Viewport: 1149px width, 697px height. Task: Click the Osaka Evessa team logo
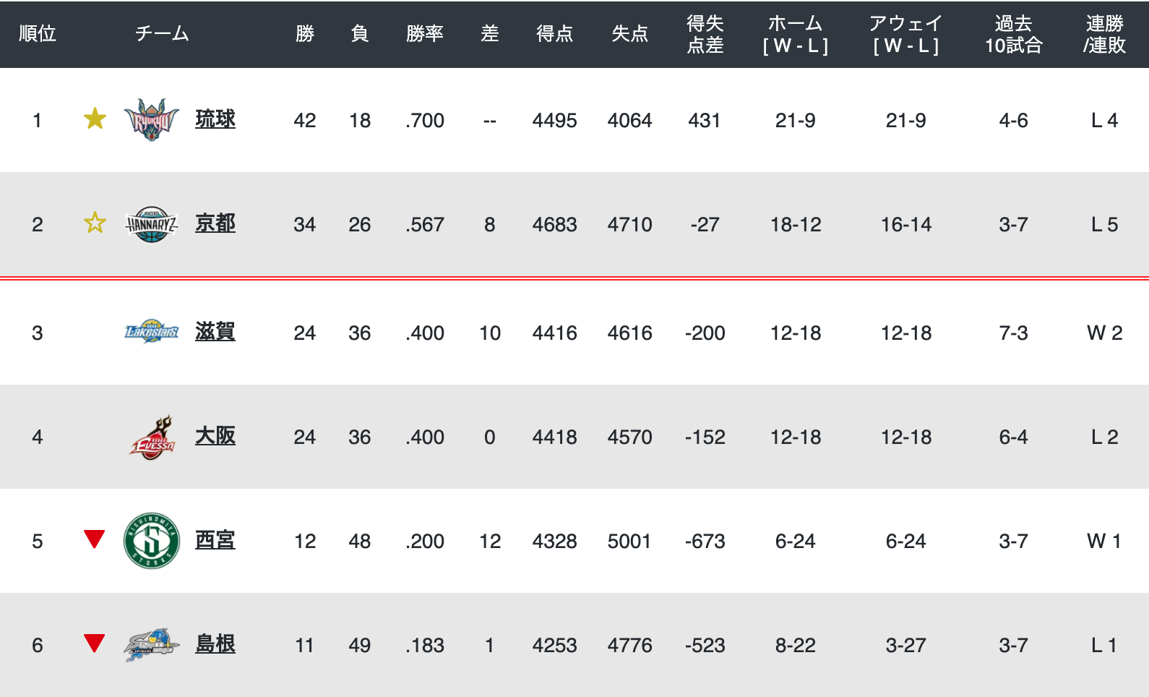(x=152, y=437)
